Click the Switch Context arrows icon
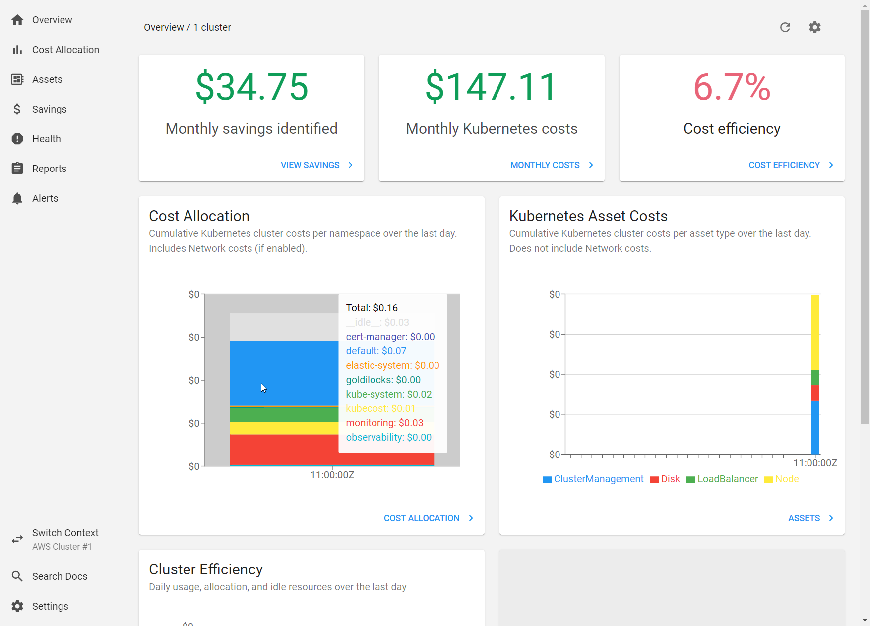870x626 pixels. click(x=17, y=539)
